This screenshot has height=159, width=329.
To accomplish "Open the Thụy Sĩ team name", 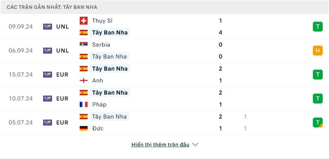I will pos(102,21).
